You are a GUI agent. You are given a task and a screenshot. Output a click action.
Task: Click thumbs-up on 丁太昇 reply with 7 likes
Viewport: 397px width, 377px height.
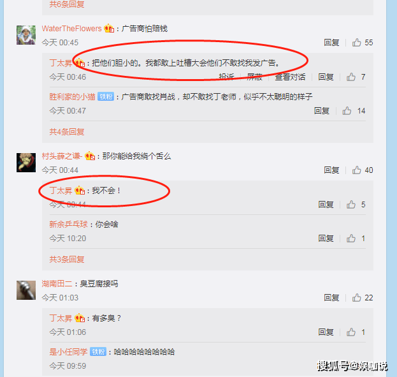coord(351,77)
